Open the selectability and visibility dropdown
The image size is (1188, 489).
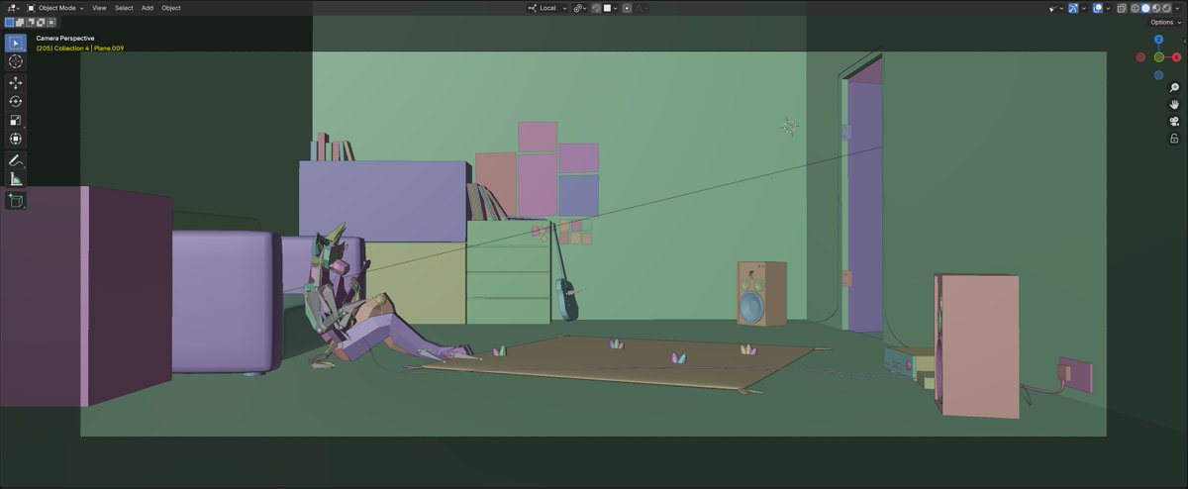click(x=1056, y=8)
